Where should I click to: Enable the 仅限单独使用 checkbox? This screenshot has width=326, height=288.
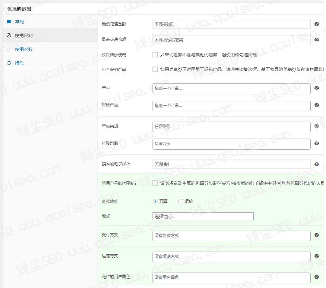[155, 55]
